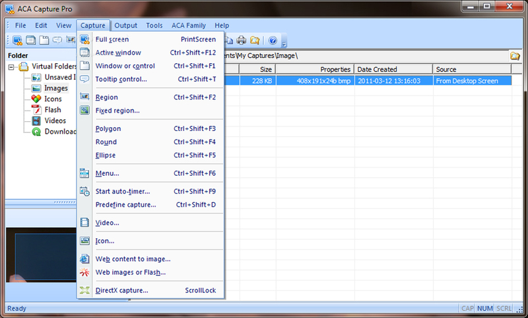The image size is (528, 318).
Task: Choose Active window in the Capture menu
Action: (x=150, y=53)
